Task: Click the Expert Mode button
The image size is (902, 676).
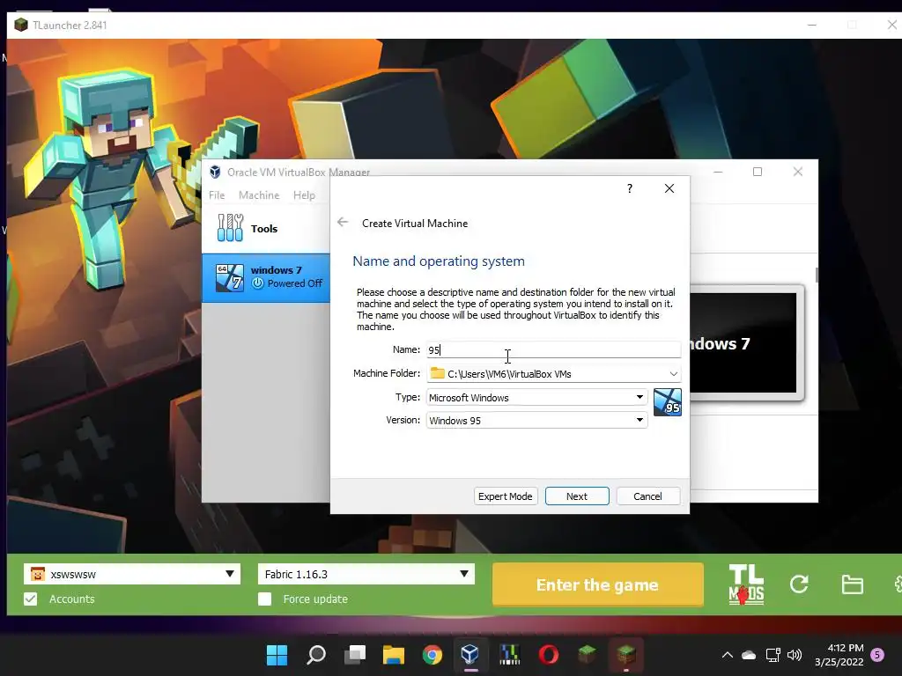Action: (506, 496)
